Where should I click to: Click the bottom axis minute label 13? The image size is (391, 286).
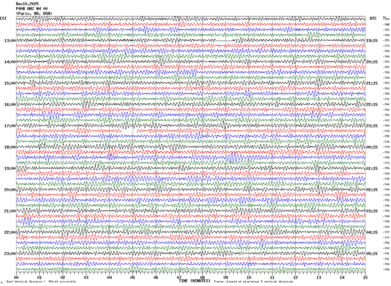coord(319,277)
